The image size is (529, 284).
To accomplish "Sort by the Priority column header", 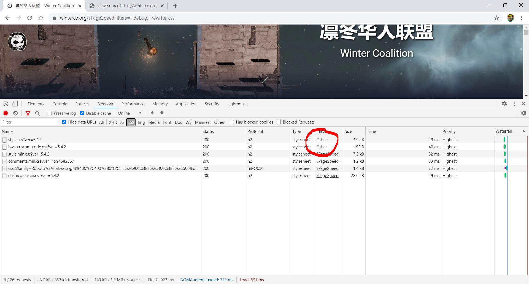I will pyautogui.click(x=467, y=132).
